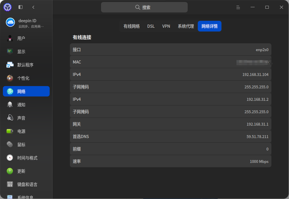Viewport: 289px width, 199px height.
Task: Open the 显示 display settings icon
Action: coord(10,51)
